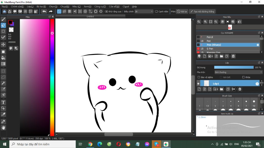264x148 pixels.
Task: Choose brush size 10 preset
Action: 254,103
